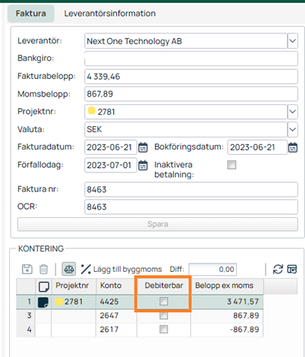Switch to the Leverantörsinformation tab
The image size is (305, 357).
pyautogui.click(x=110, y=14)
